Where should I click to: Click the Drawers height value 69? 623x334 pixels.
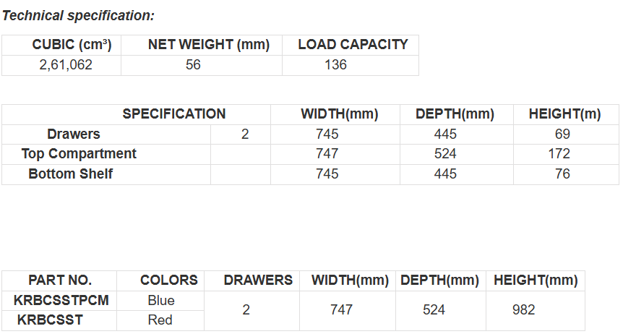tap(563, 134)
